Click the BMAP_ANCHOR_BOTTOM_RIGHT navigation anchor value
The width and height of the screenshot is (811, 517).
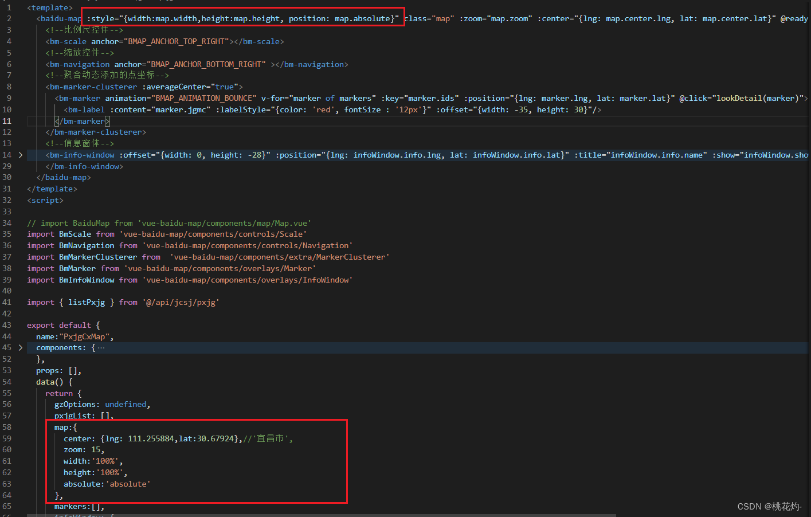pos(206,64)
